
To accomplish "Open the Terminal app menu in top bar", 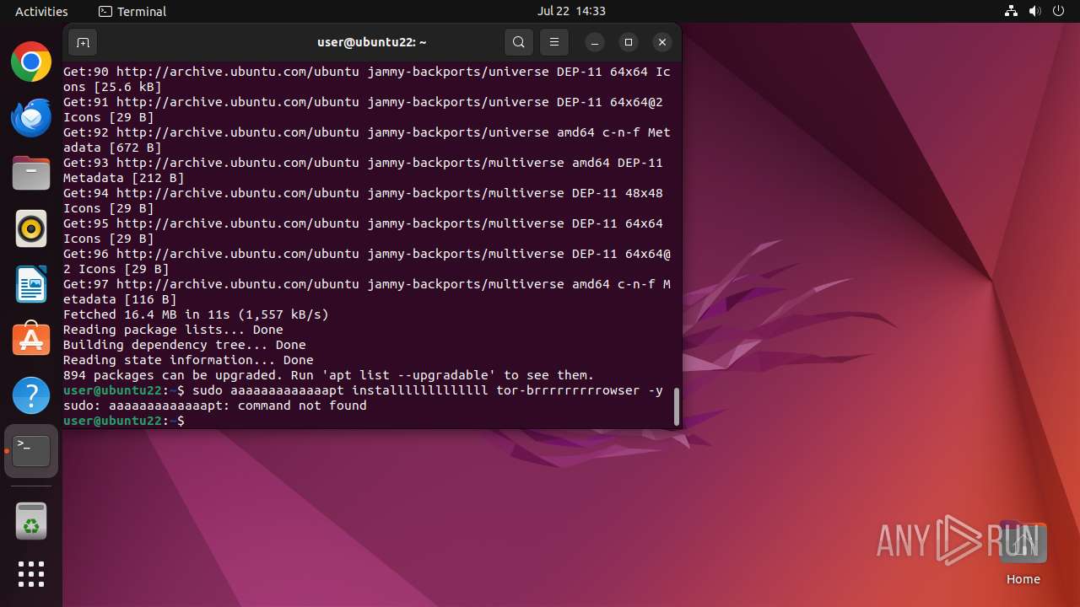I will [x=132, y=11].
